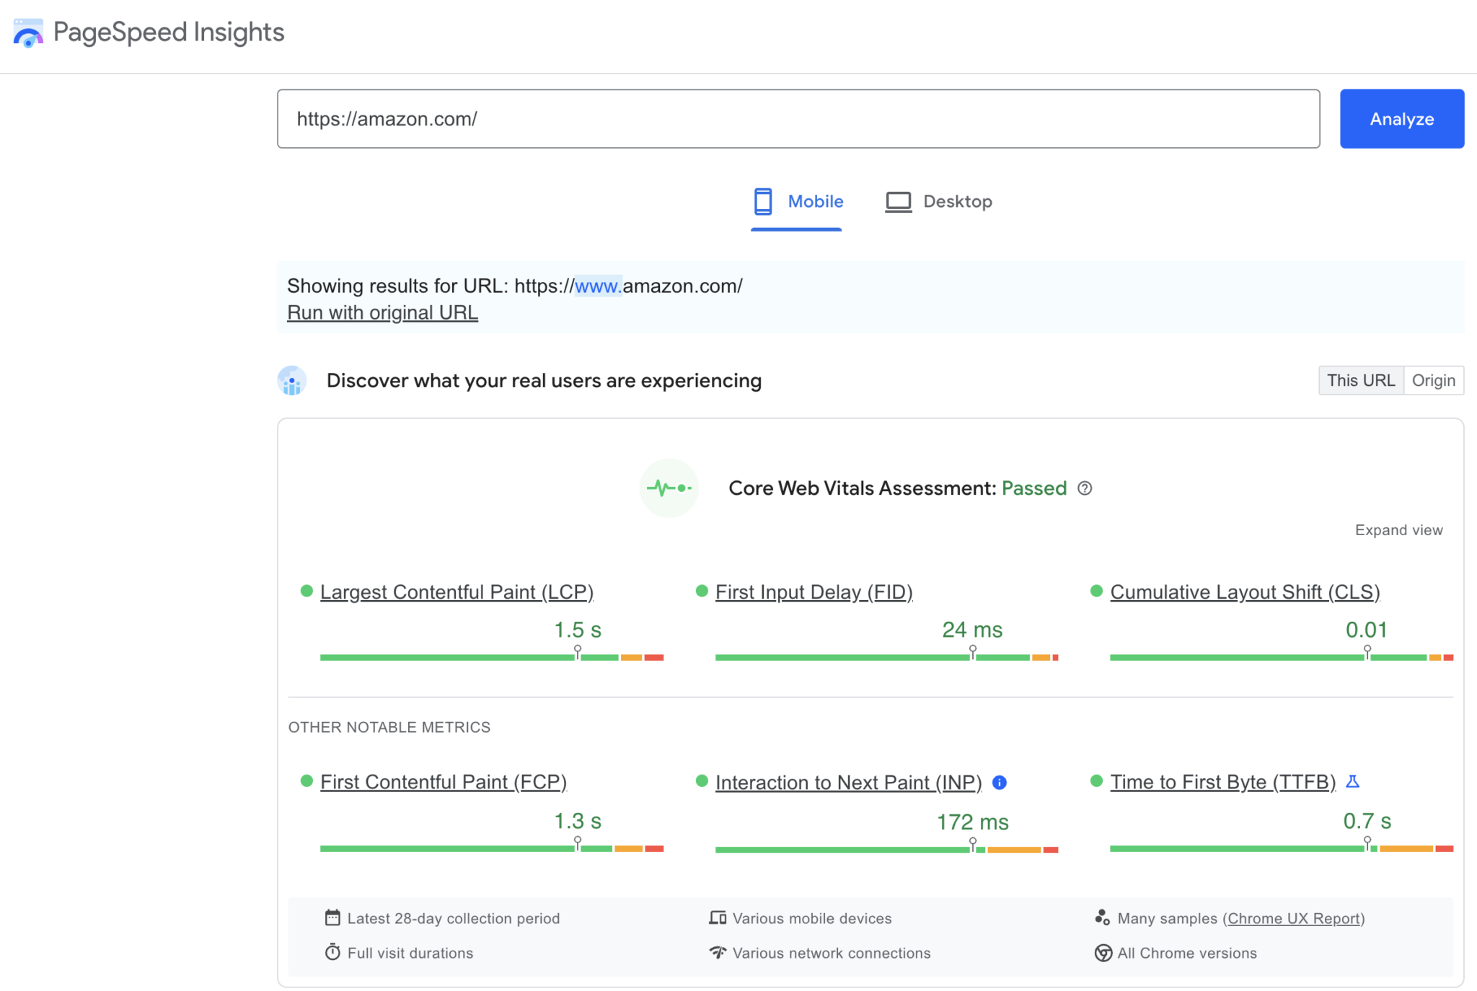
Task: Focus the URL input field containing amazon.com
Action: pyautogui.click(x=798, y=119)
